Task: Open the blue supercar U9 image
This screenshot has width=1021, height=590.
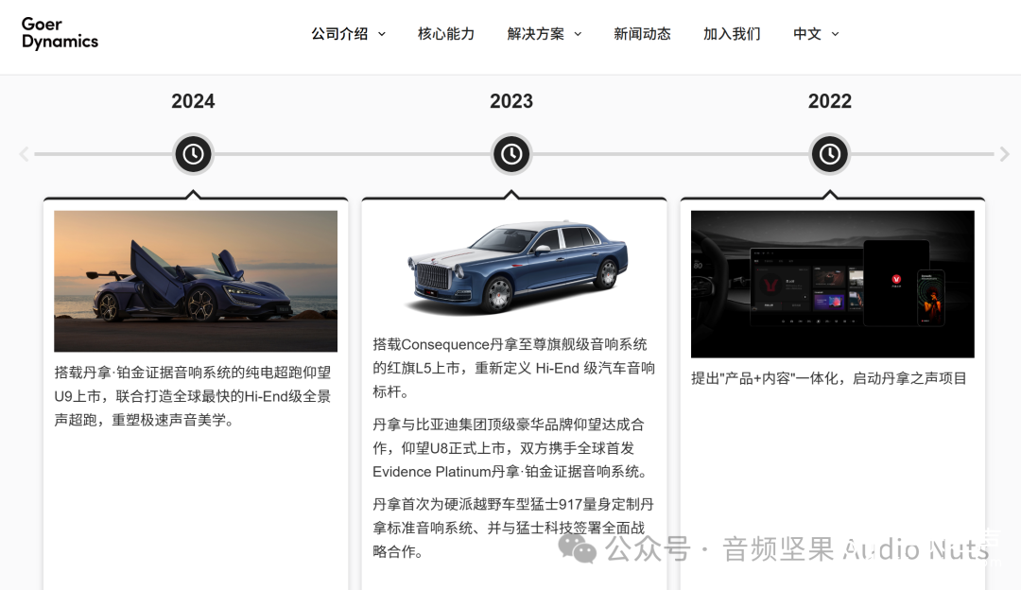Action: (x=196, y=281)
